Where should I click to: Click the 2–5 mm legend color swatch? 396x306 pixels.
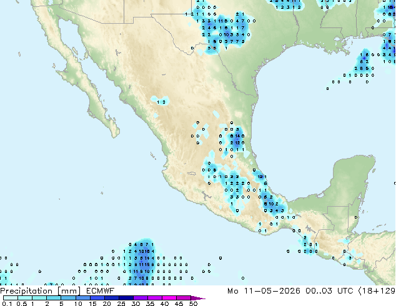click(x=54, y=298)
